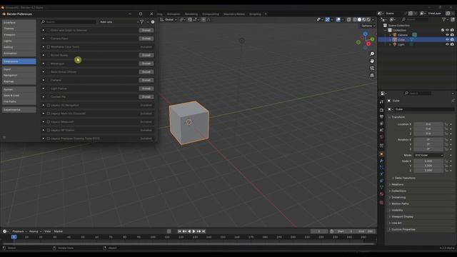Viewport: 457px width, 257px height.
Task: Open the Tool properties tab icon
Action: pos(381,102)
